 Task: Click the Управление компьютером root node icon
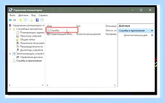10,25
